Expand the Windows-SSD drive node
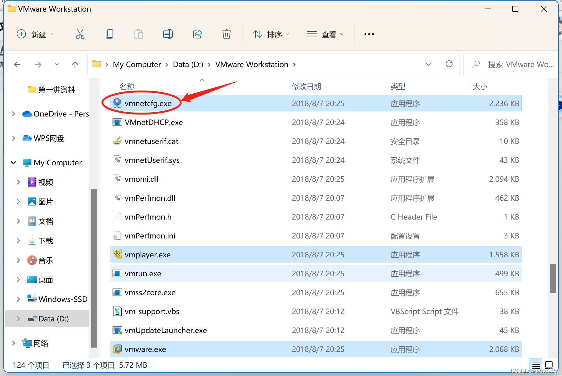Image resolution: width=562 pixels, height=376 pixels. click(x=18, y=299)
